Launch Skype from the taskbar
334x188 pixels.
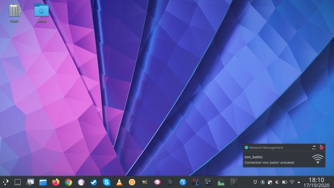tap(106, 182)
